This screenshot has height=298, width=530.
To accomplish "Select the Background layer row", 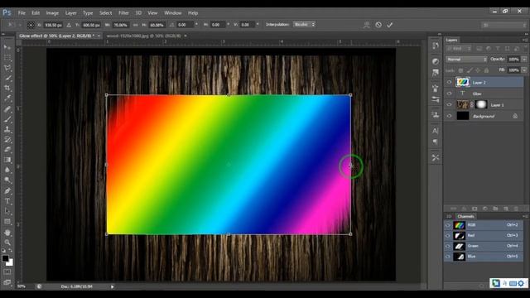I will point(484,116).
